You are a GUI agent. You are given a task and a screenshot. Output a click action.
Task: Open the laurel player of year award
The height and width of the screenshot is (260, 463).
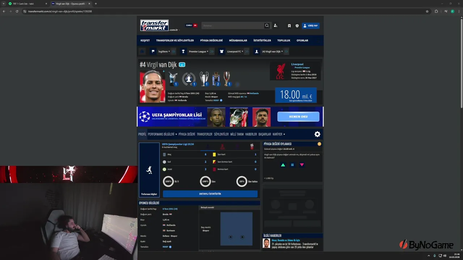188,79
